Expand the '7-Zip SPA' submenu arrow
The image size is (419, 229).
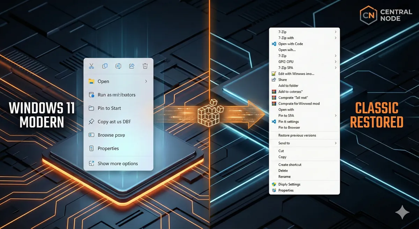(x=336, y=67)
